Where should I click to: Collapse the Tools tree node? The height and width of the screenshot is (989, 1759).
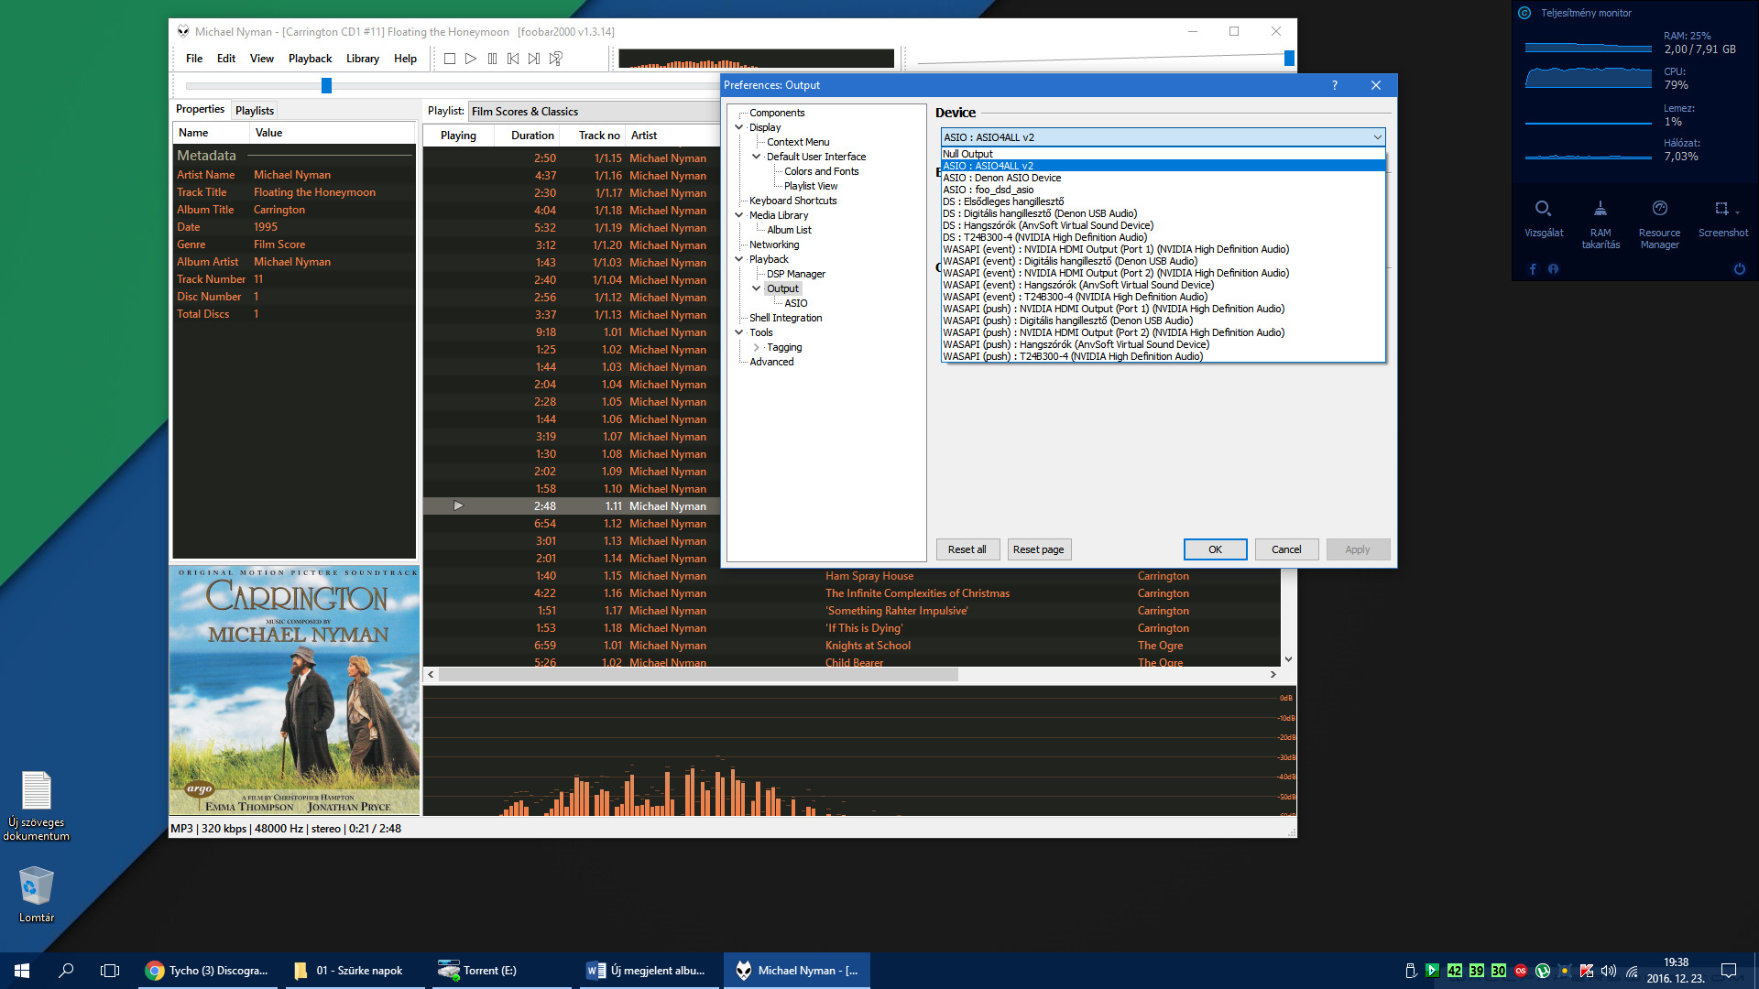coord(739,332)
